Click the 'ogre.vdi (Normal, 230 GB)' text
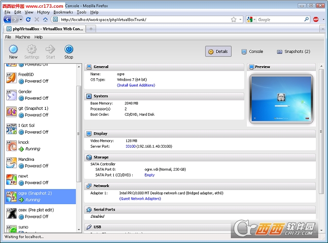 165,169
